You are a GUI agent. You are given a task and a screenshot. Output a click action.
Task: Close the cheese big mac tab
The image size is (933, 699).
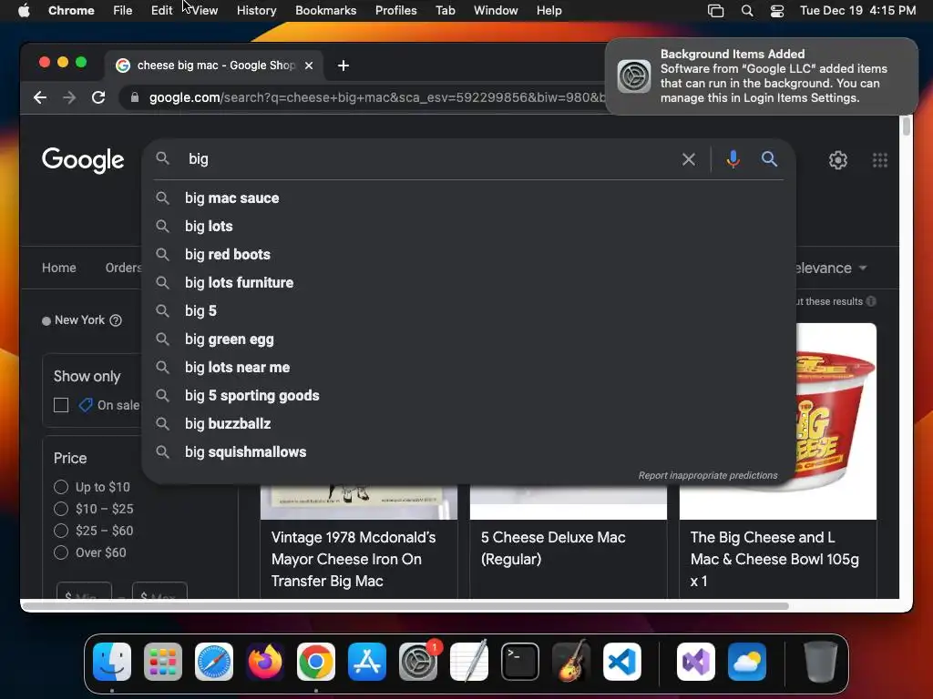309,66
